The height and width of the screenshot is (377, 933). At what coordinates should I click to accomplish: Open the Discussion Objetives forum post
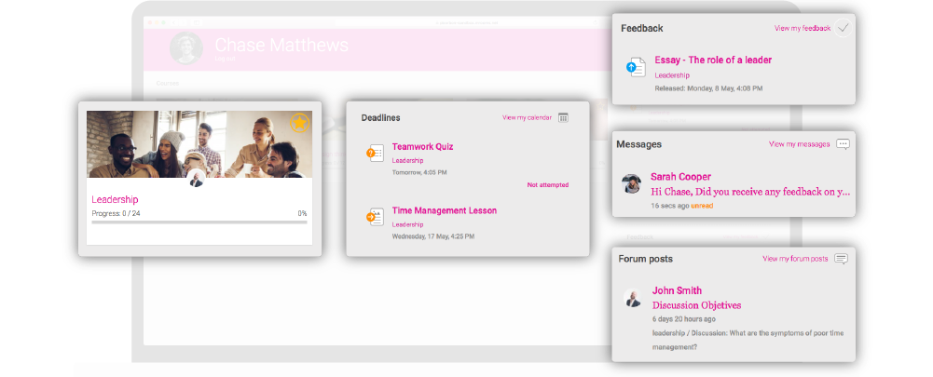tap(696, 305)
